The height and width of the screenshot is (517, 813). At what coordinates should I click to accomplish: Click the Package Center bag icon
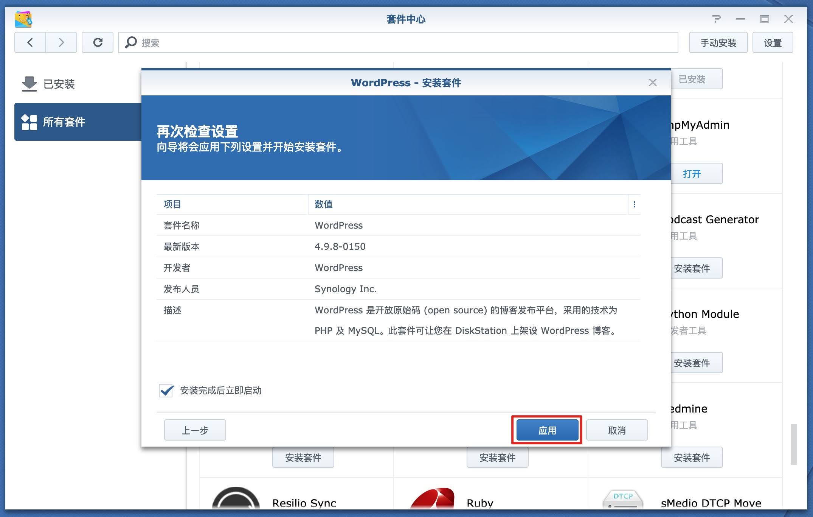click(x=23, y=19)
